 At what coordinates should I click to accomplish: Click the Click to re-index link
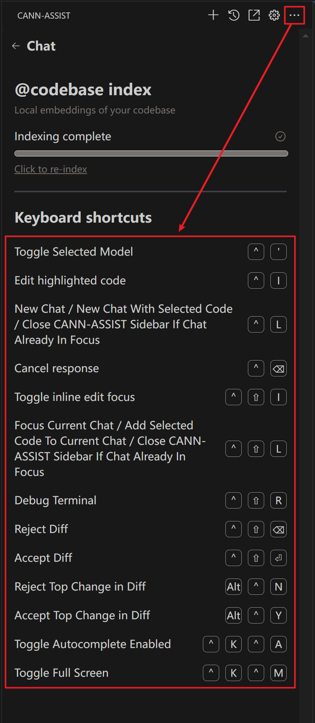(x=50, y=169)
